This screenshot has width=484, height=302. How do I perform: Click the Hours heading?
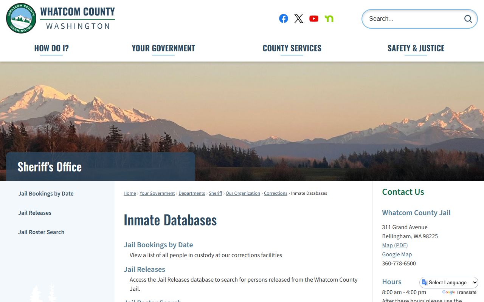coord(392,282)
